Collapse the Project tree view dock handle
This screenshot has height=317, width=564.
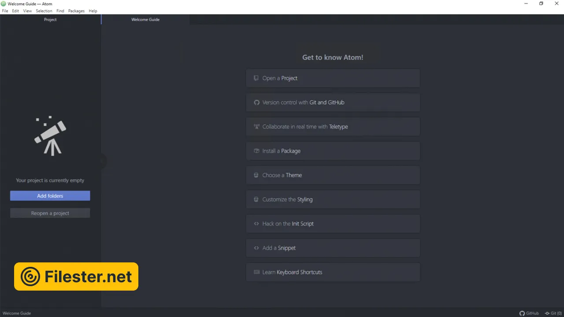click(x=102, y=161)
